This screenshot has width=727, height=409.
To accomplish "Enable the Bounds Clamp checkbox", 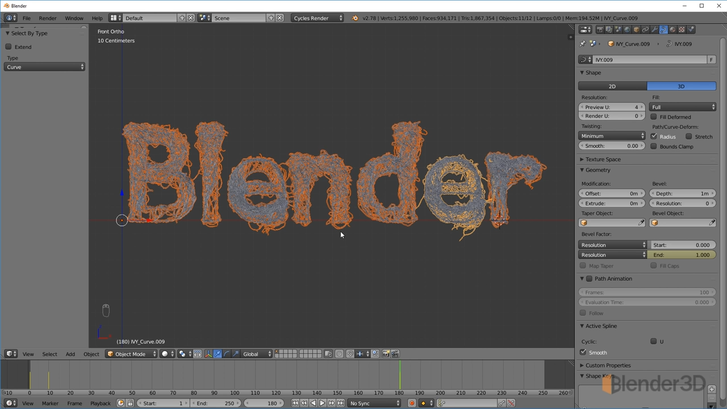I will point(654,147).
